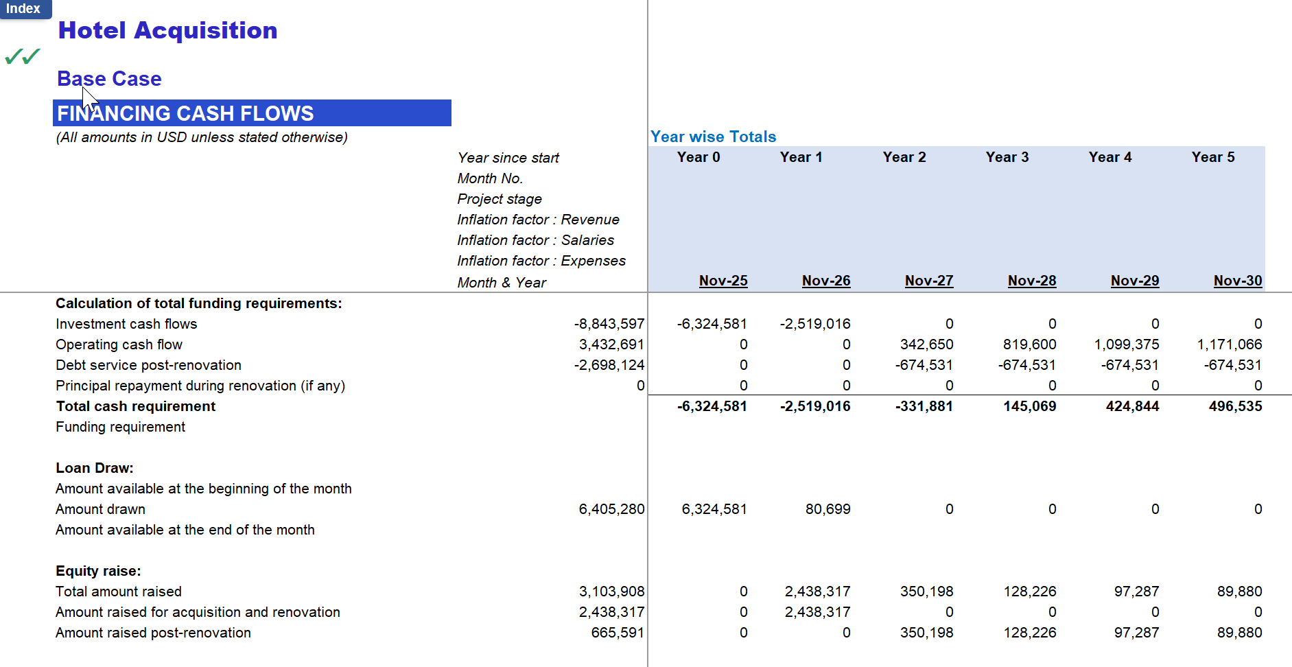Select the Base Case heading
This screenshot has height=667, width=1292.
[x=108, y=78]
